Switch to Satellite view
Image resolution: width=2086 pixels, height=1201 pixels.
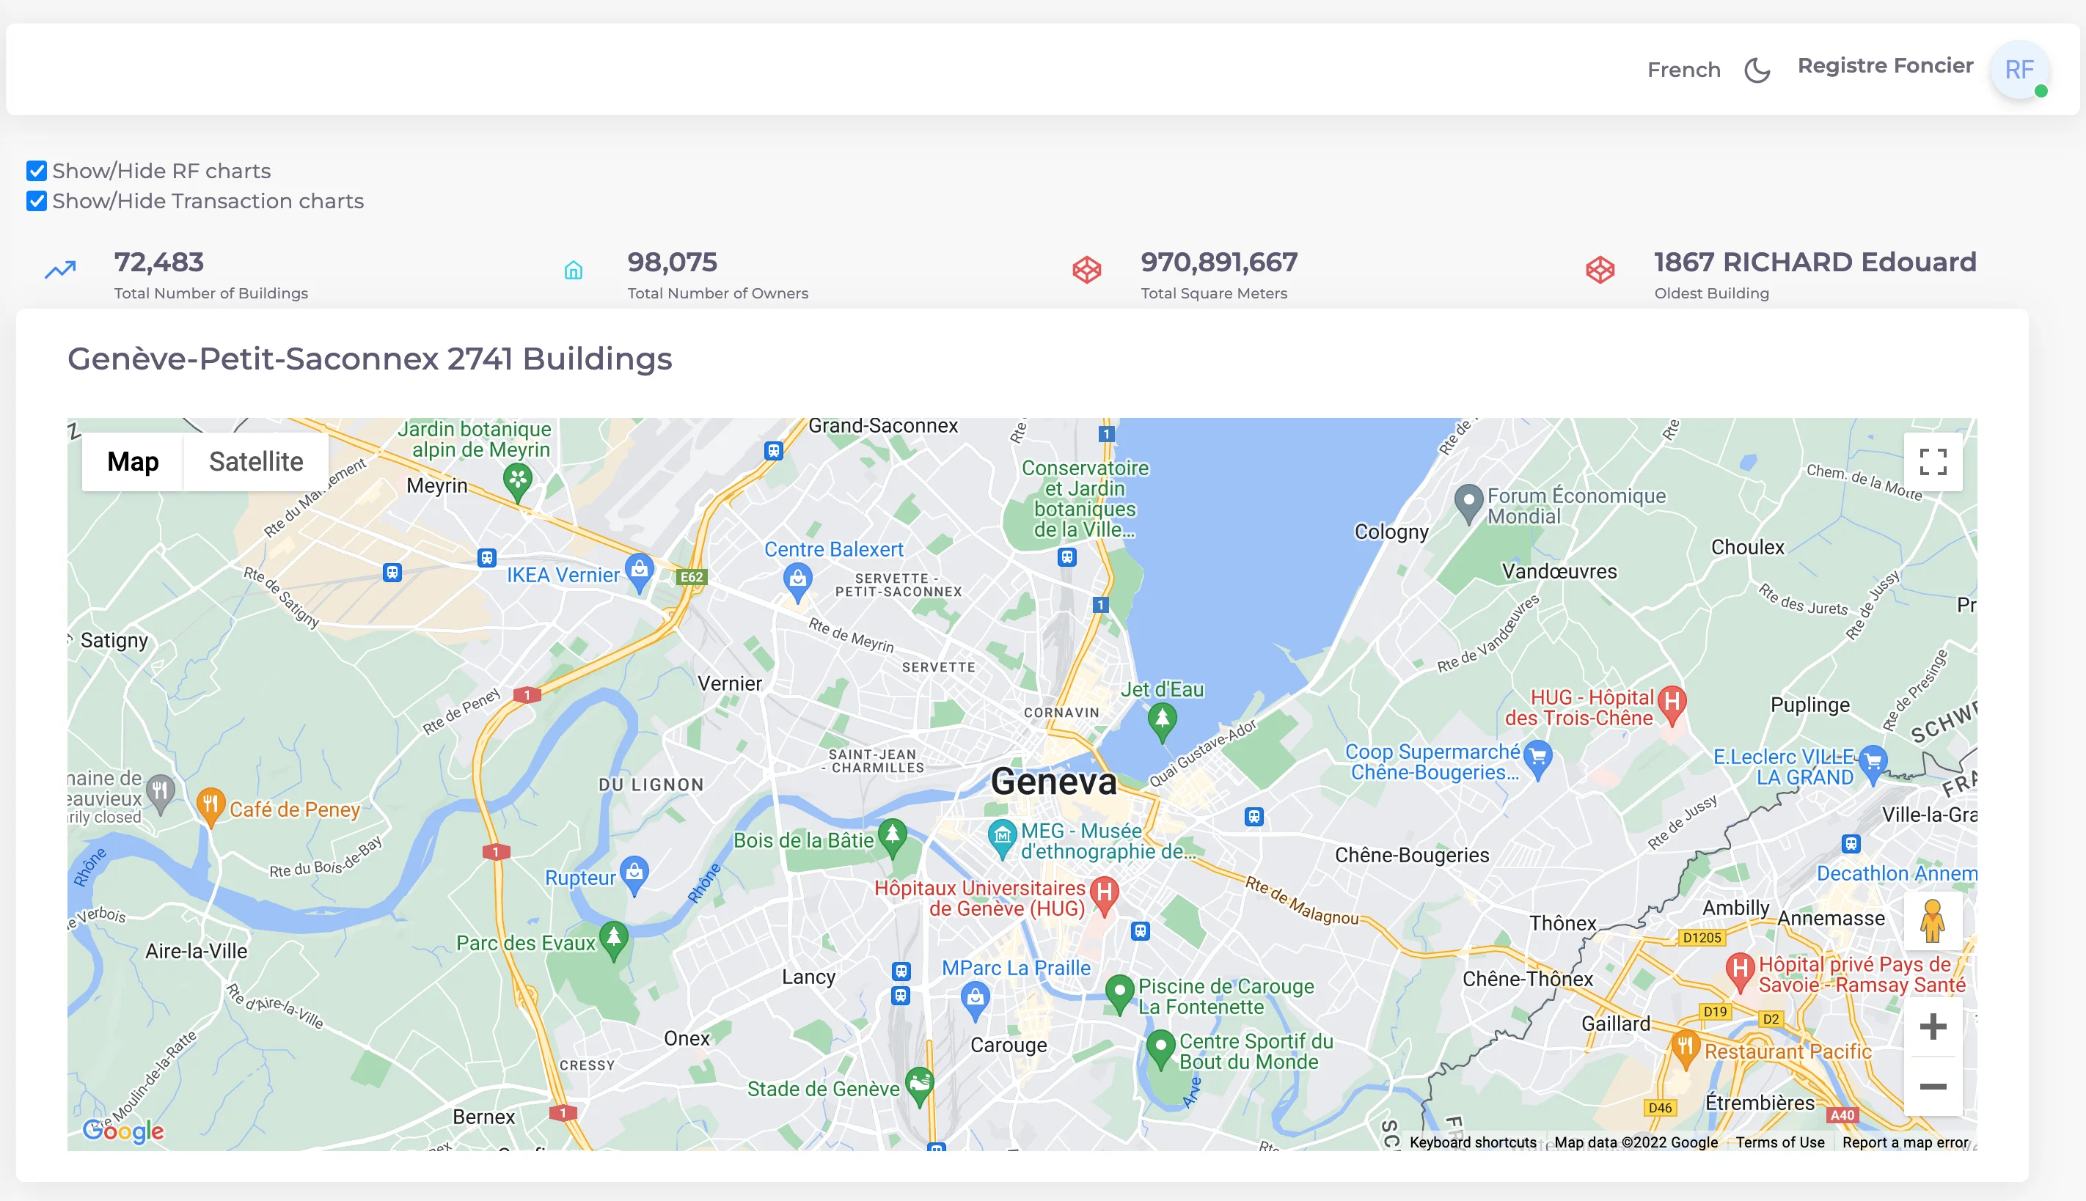[x=255, y=461]
